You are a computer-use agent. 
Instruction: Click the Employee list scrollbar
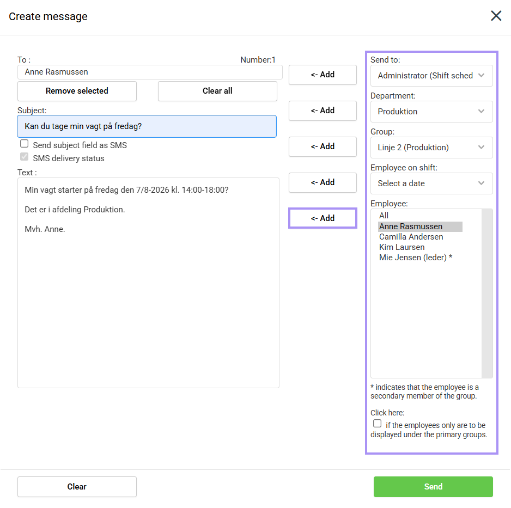point(487,293)
